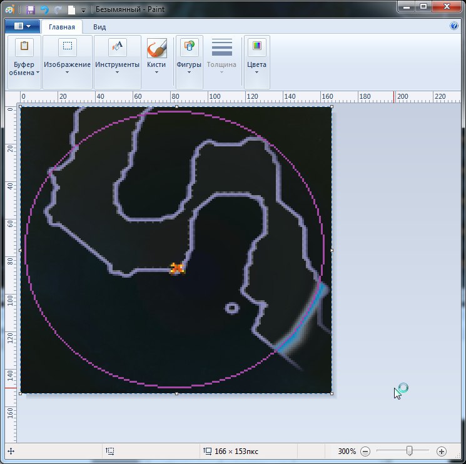The height and width of the screenshot is (464, 466).
Task: Click the zoom slider thumb
Action: [x=409, y=451]
